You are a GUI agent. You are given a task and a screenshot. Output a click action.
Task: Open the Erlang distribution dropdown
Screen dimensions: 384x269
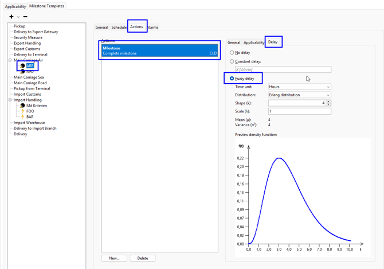(300, 95)
